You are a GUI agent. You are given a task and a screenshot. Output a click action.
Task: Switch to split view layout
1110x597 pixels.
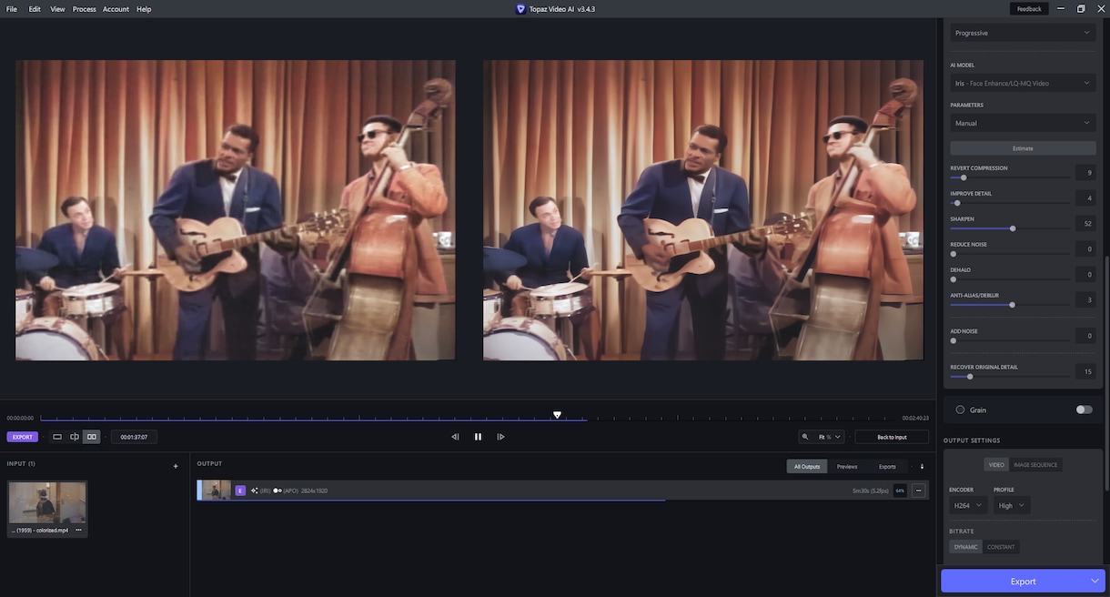pos(75,437)
